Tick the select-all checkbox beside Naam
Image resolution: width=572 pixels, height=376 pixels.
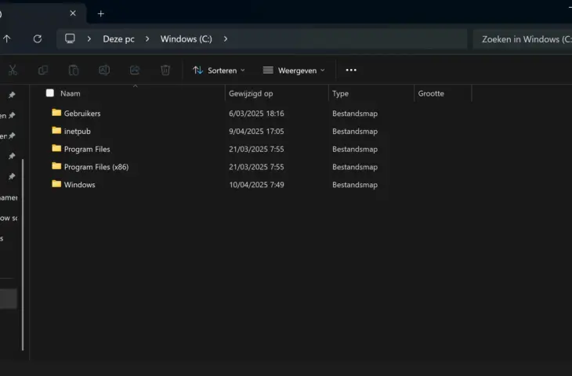pos(50,93)
